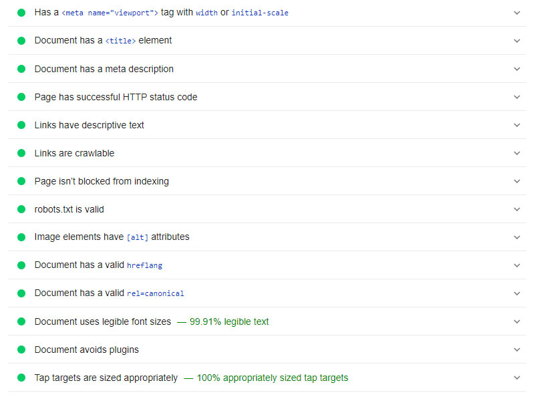541x407 pixels.
Task: Click '99.91% legible text' result text
Action: pyautogui.click(x=229, y=321)
